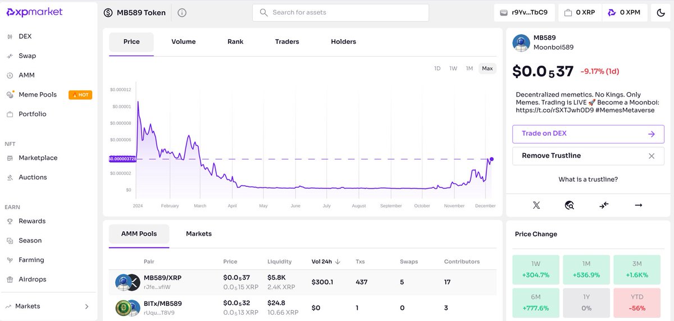This screenshot has height=321, width=674.
Task: Click the dollar coin icon near MB589 Token
Action: [108, 12]
